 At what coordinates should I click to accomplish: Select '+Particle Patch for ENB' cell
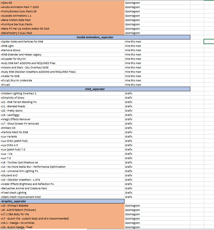click(62, 132)
